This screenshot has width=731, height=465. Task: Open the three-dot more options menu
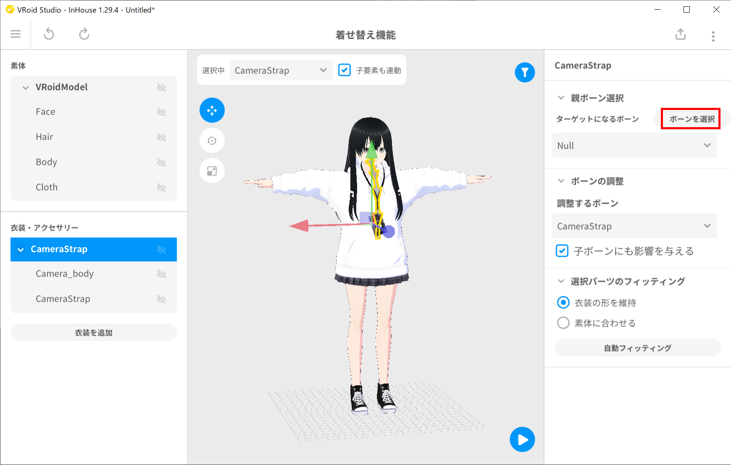click(x=713, y=37)
